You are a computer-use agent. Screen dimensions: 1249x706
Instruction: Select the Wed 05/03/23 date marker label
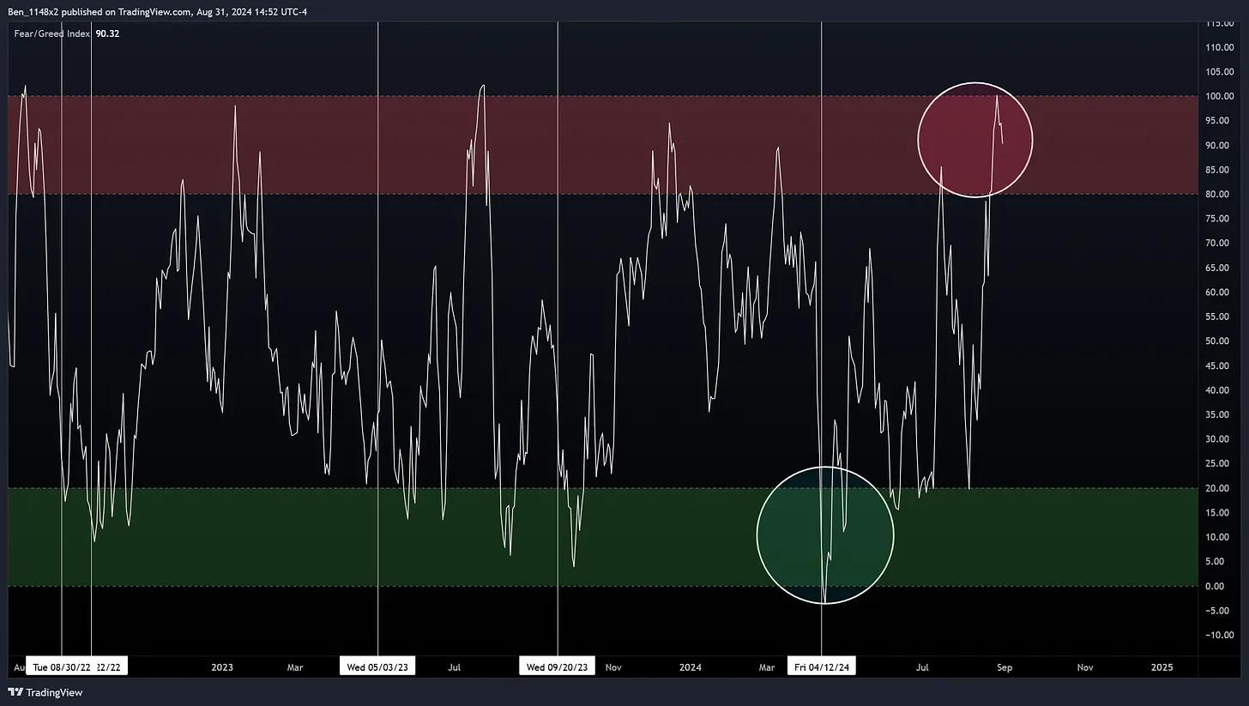[377, 667]
